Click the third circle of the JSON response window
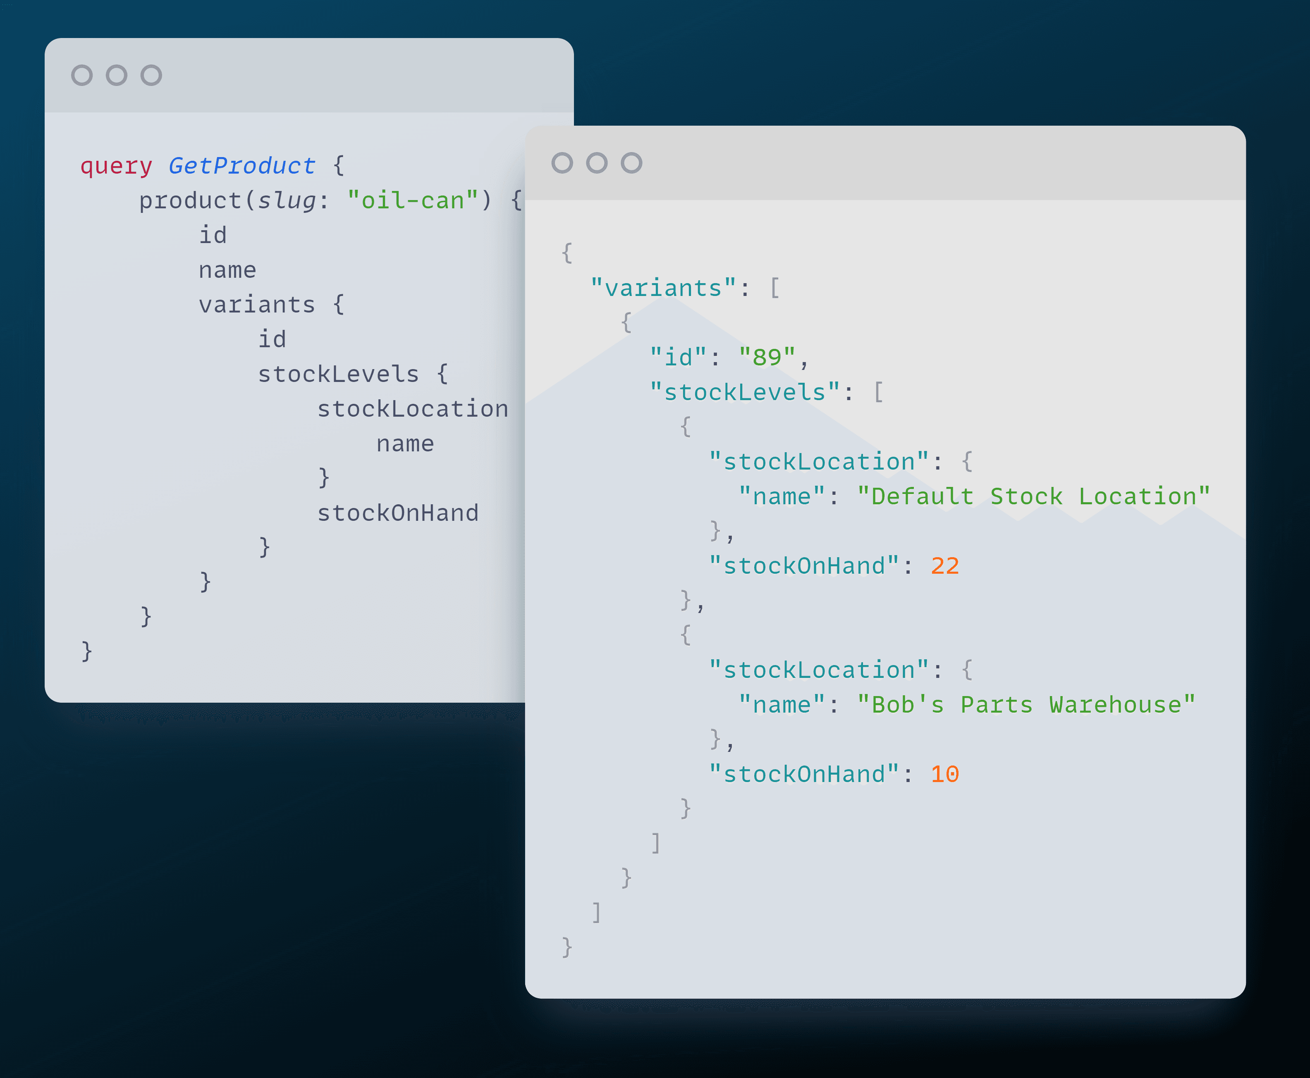Image resolution: width=1310 pixels, height=1078 pixels. click(x=632, y=163)
